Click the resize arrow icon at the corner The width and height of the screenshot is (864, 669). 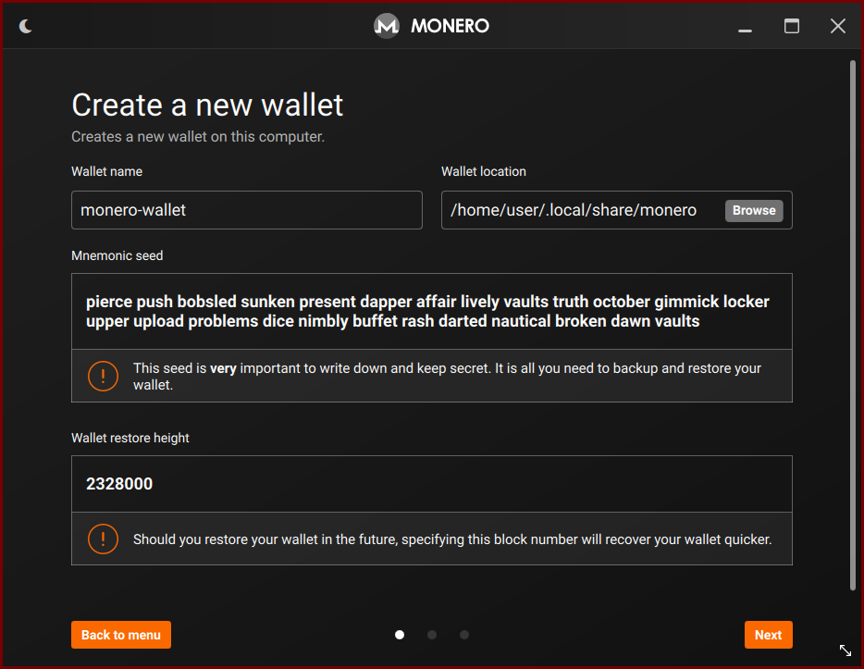coord(845,650)
